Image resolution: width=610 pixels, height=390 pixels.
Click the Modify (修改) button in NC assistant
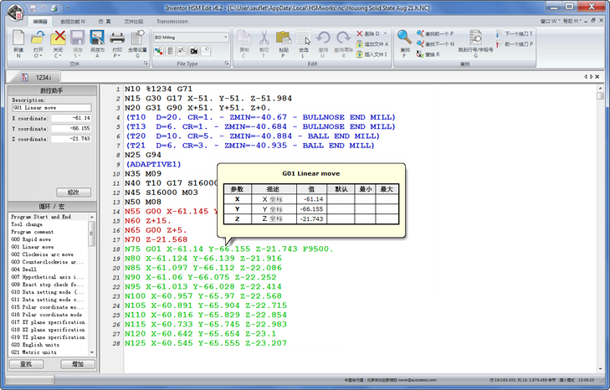tap(74, 192)
